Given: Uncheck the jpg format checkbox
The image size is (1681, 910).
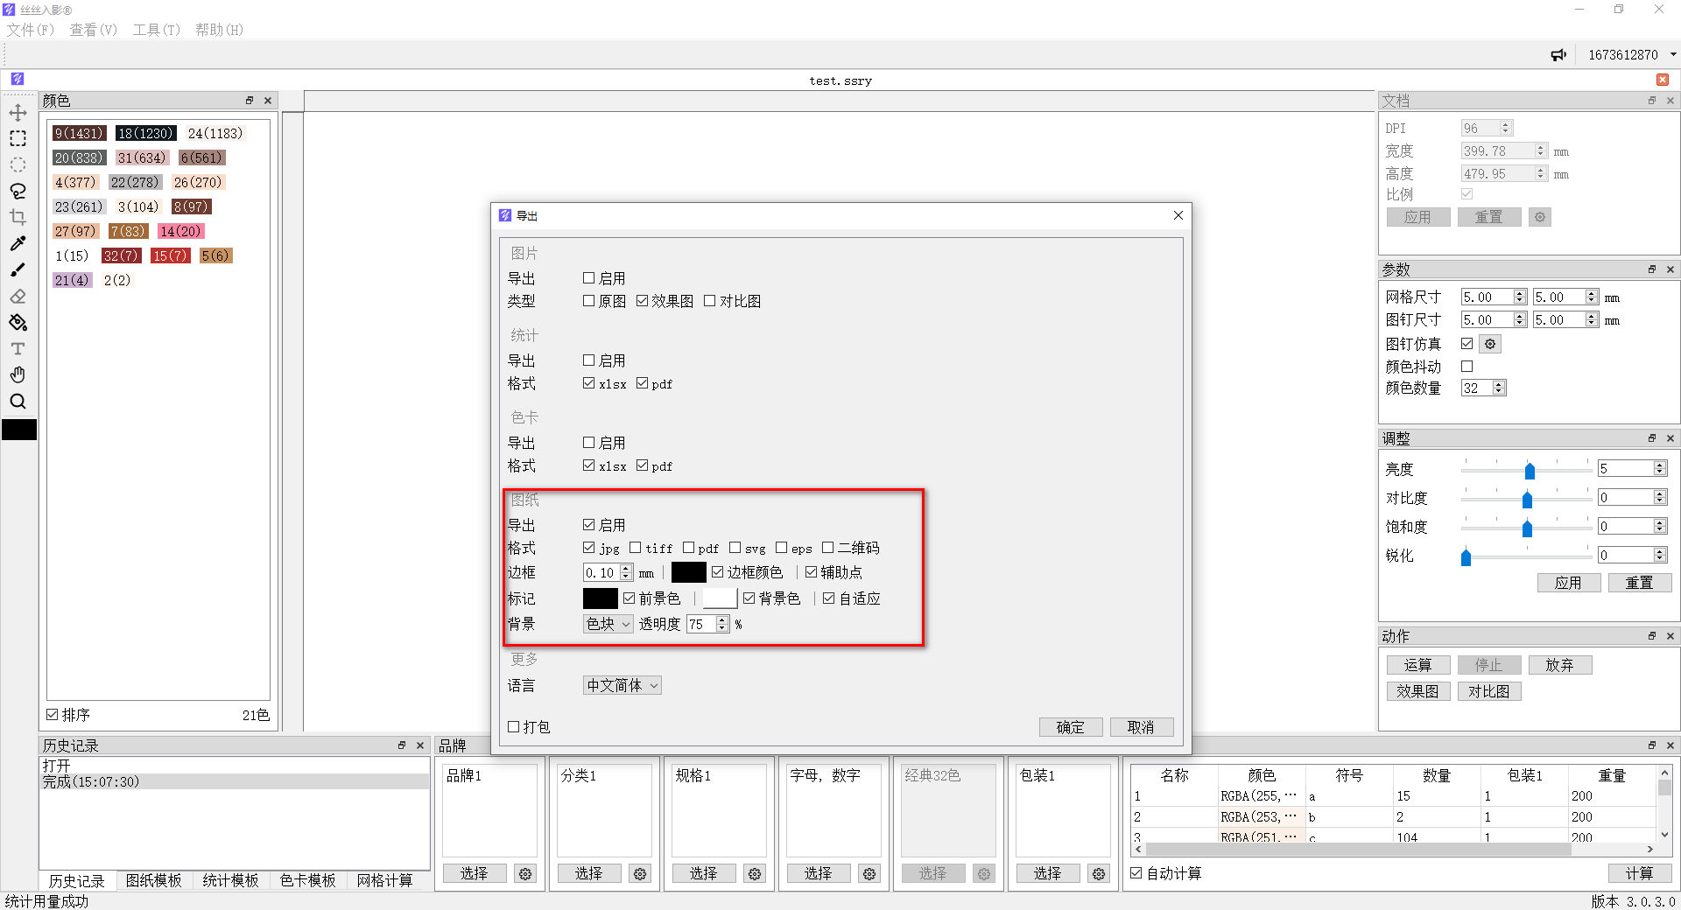Looking at the screenshot, I should pyautogui.click(x=589, y=548).
